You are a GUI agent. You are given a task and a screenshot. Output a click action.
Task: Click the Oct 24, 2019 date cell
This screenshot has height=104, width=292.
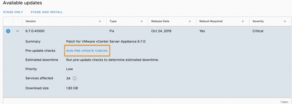pyautogui.click(x=161, y=31)
